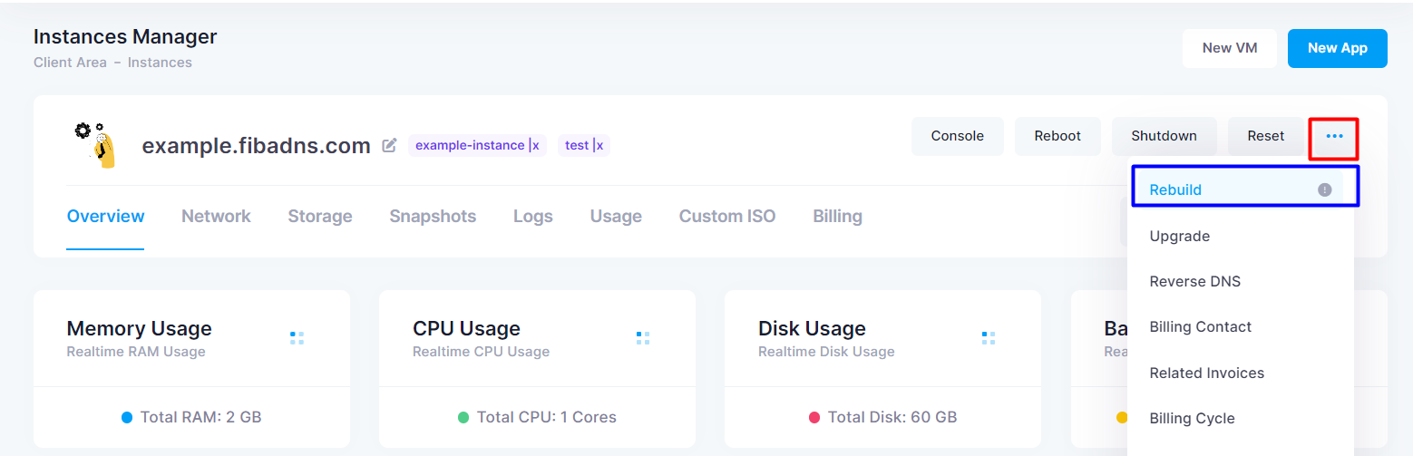1413x456 pixels.
Task: Click the Disk Usage card options icon
Action: tap(989, 338)
